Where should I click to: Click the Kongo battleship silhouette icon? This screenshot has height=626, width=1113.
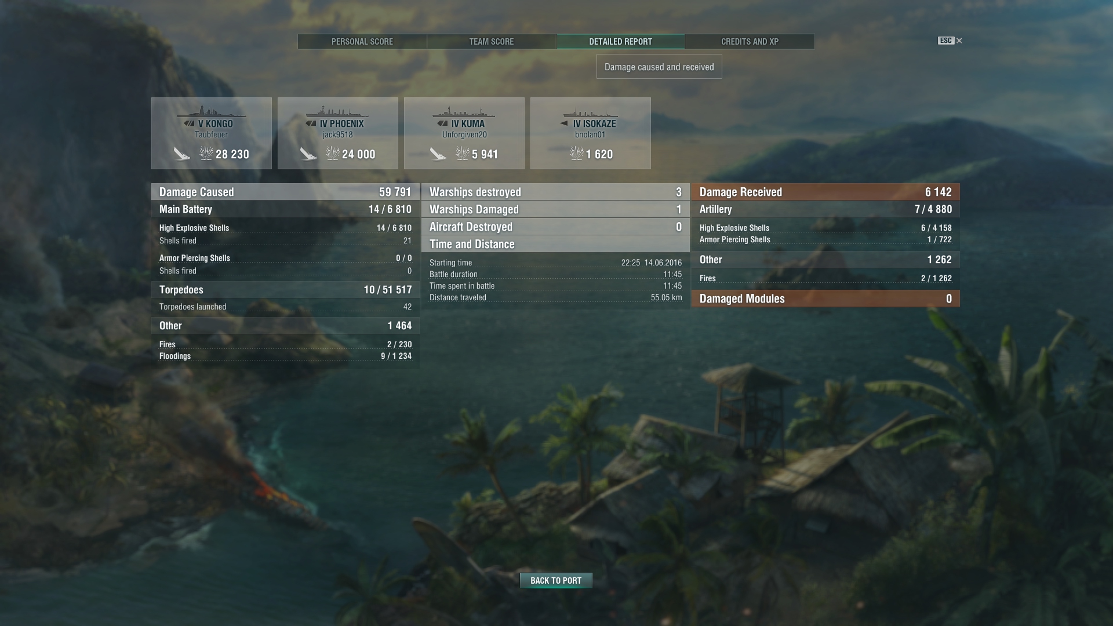[212, 111]
